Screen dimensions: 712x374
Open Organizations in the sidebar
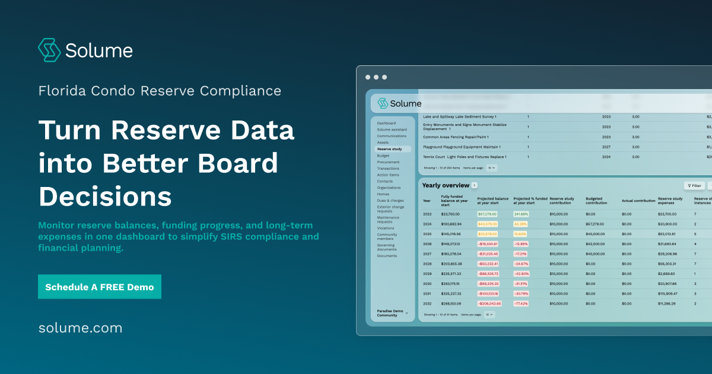[389, 188]
